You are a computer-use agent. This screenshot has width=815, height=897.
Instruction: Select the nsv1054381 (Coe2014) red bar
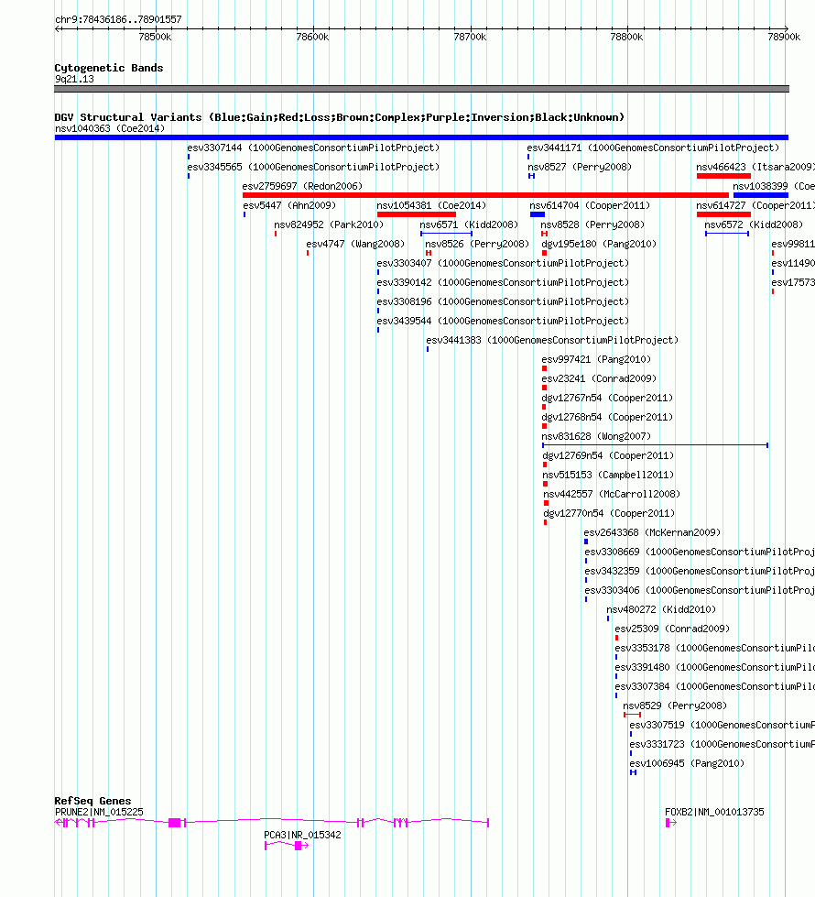417,214
